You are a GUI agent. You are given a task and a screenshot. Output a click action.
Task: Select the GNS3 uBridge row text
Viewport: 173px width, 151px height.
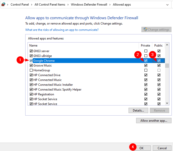click(x=43, y=56)
